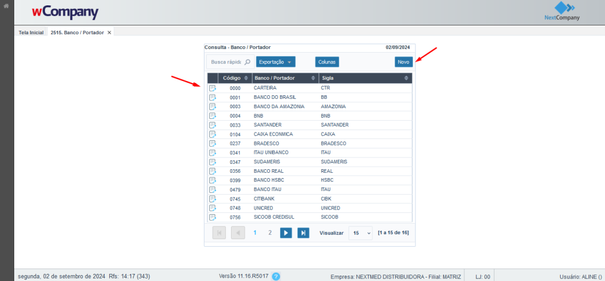Click the HSBC sigla cell
Viewport: 605px width, 281px height.
(327, 180)
